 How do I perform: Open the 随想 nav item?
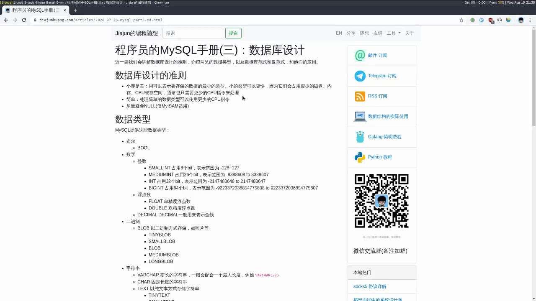tap(364, 33)
